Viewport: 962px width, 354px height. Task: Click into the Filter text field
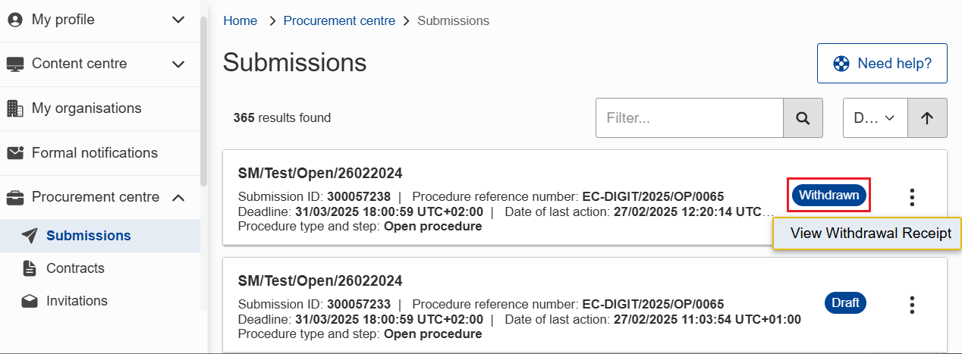coord(689,118)
